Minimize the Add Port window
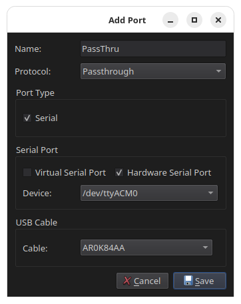Image resolution: width=241 pixels, height=304 pixels. (170, 20)
